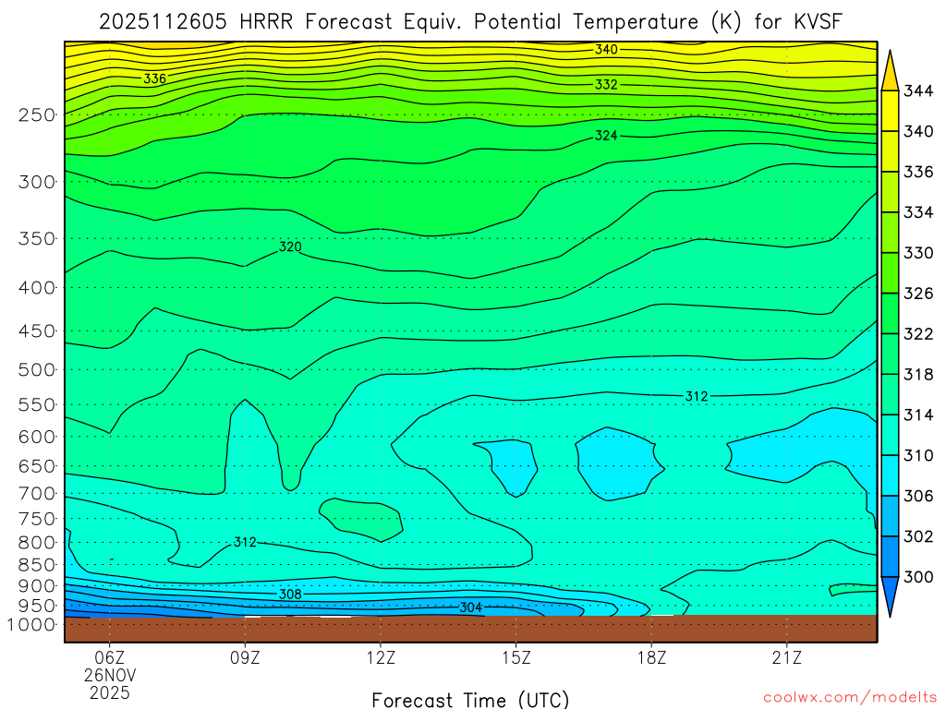Click the 330 colorbar value

918,253
